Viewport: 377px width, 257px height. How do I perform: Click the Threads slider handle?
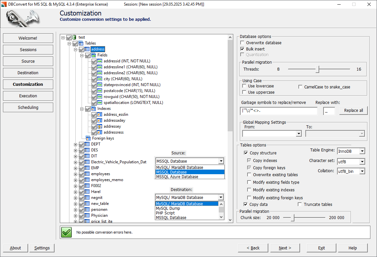[x=318, y=69]
